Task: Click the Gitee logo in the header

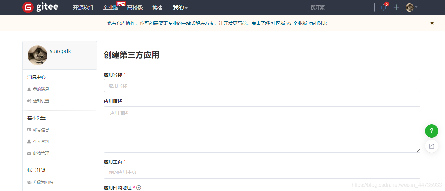Action: click(40, 7)
